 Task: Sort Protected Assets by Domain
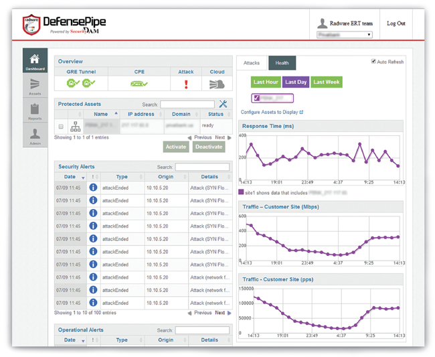(x=181, y=114)
